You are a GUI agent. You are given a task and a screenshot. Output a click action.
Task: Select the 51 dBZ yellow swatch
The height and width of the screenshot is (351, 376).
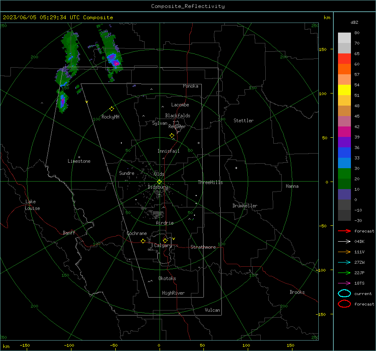(344, 90)
